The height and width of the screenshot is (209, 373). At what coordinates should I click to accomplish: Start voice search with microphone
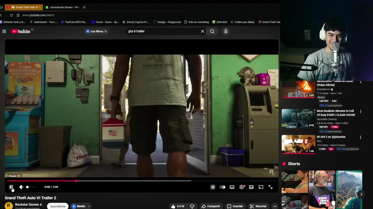point(226,31)
